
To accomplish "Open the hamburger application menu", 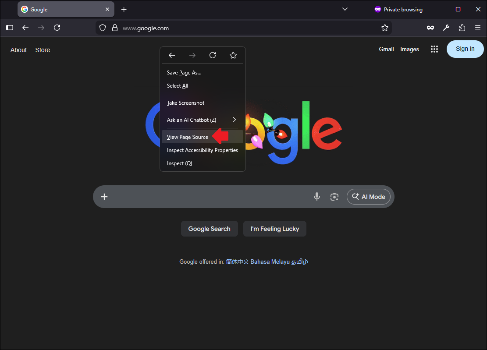I will click(x=478, y=28).
